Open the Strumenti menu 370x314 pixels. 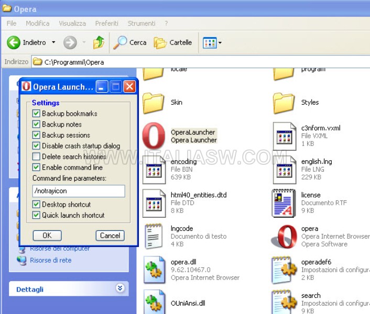(142, 24)
